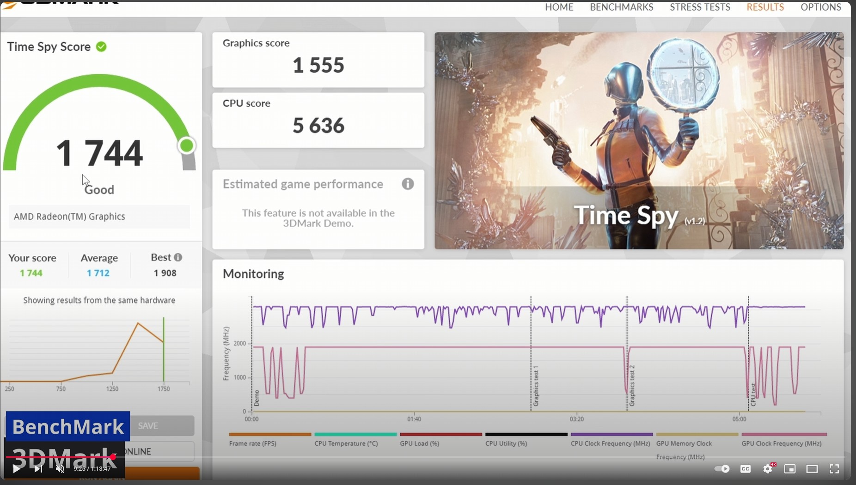
Task: Click the Time Spy Score heading
Action: (49, 47)
